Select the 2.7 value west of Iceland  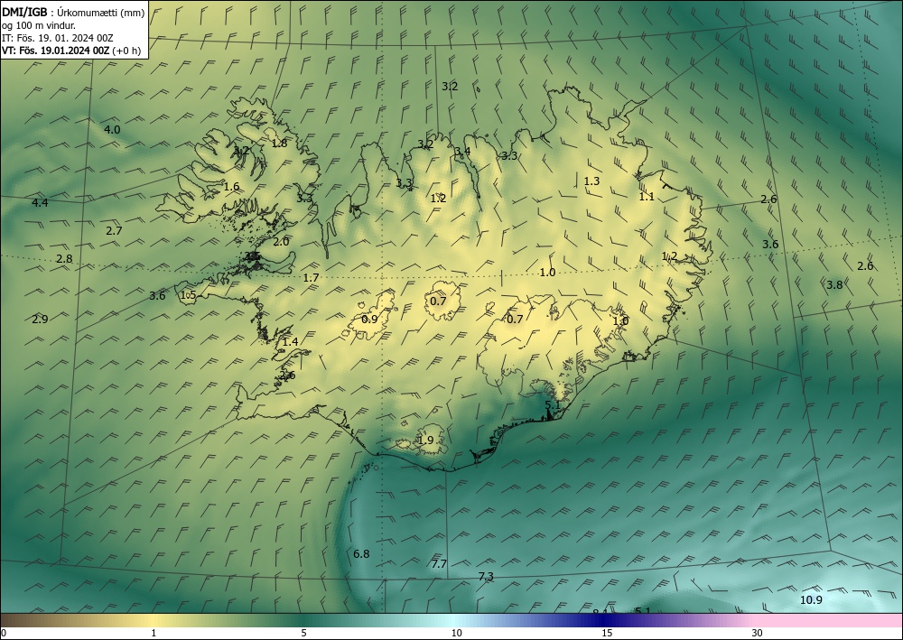pyautogui.click(x=114, y=231)
